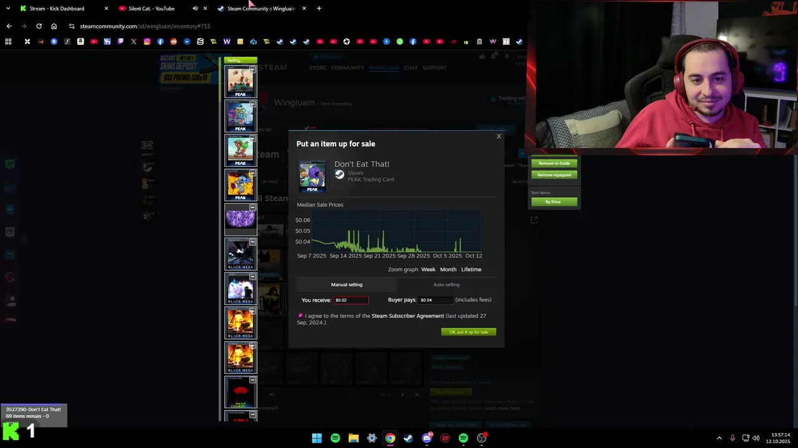Select the purple pattern item in queue

coord(240,219)
